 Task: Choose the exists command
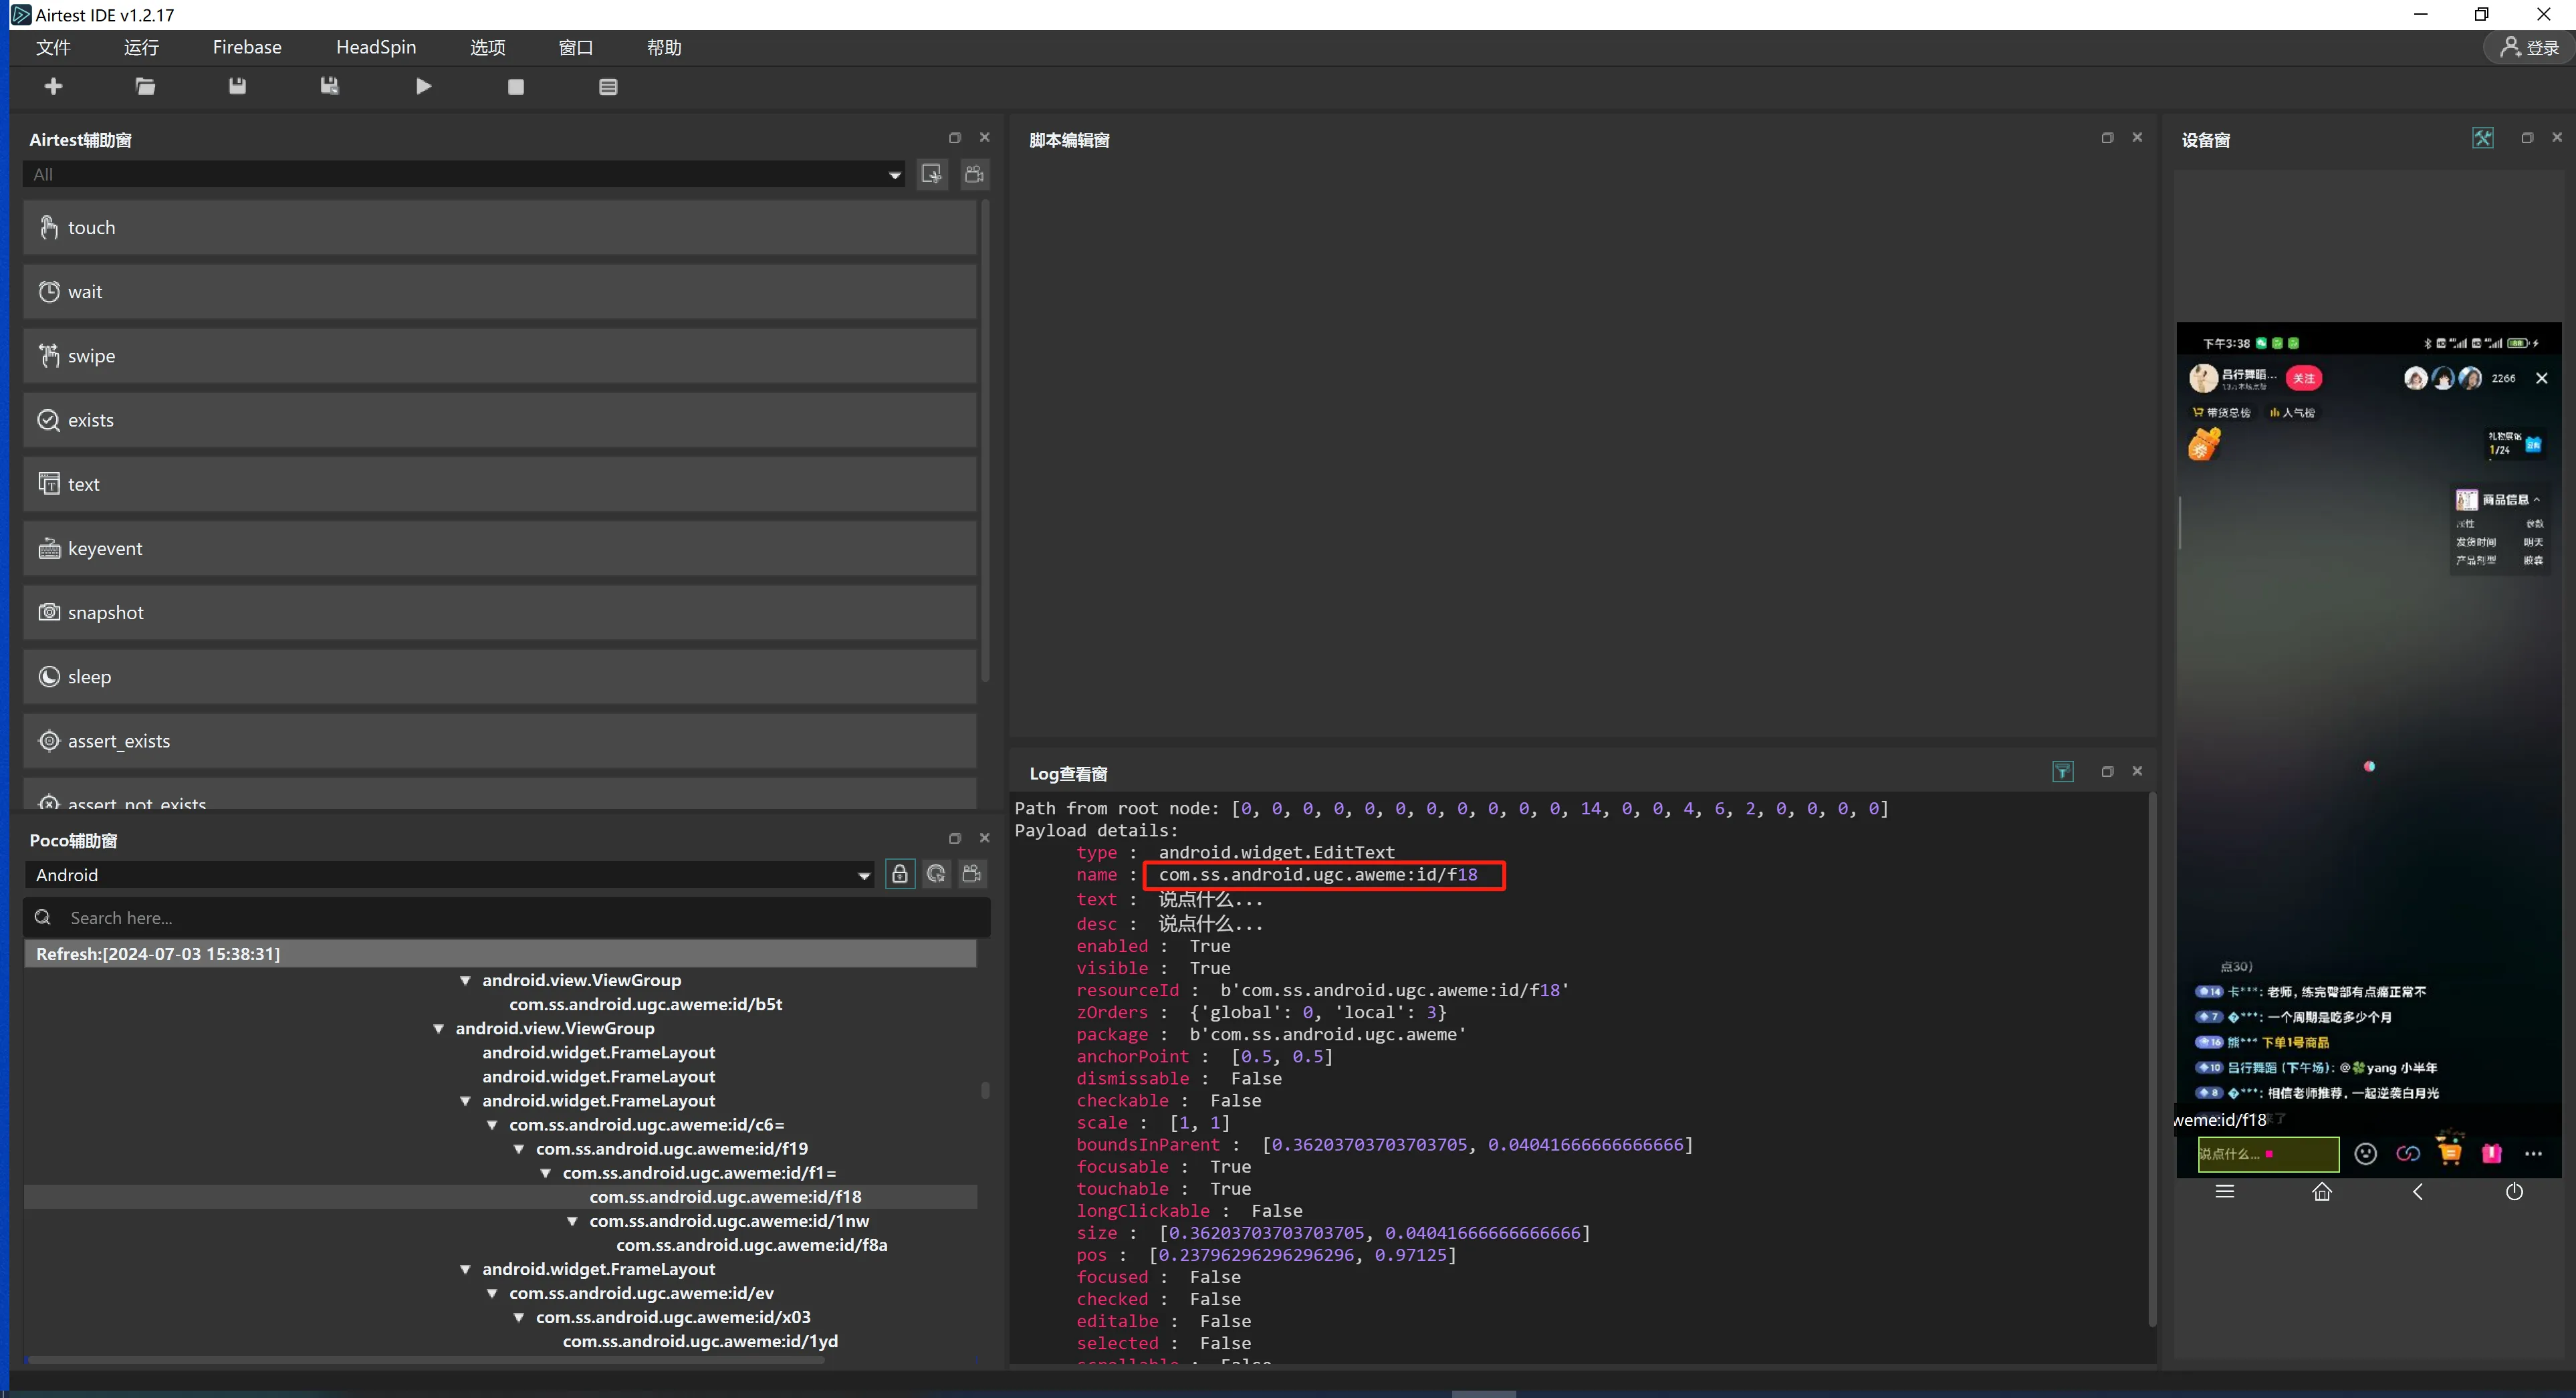[500, 420]
